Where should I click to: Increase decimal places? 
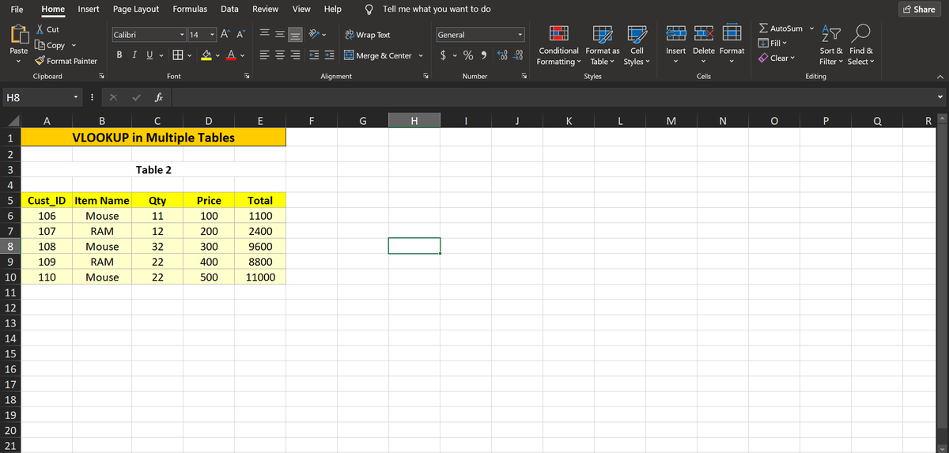[x=503, y=55]
